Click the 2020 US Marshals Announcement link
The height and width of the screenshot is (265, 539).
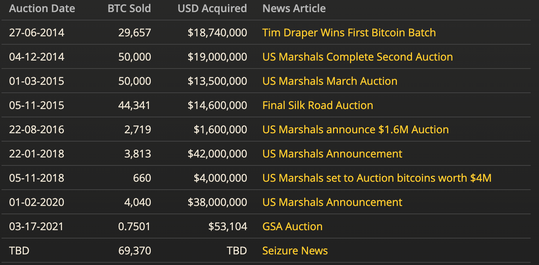click(332, 202)
